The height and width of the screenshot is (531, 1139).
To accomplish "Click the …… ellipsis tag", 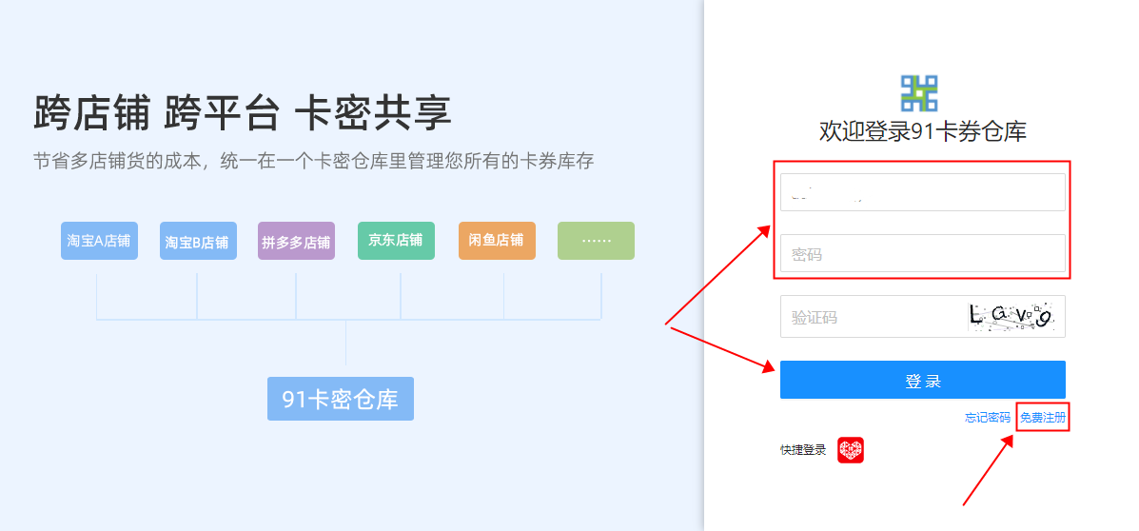I will tap(596, 241).
